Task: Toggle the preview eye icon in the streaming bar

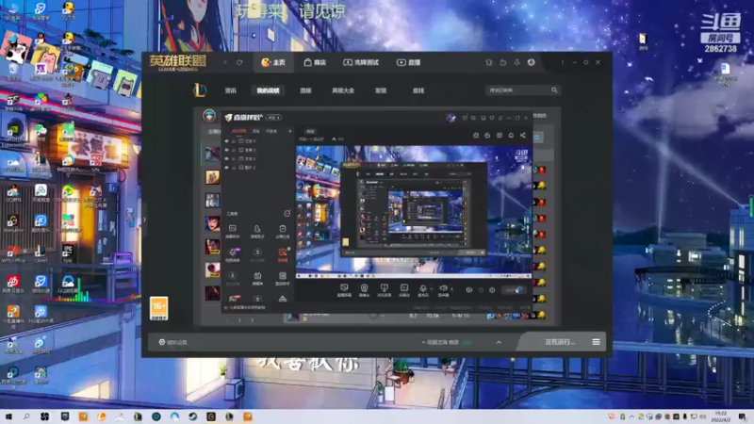Action: [468, 290]
